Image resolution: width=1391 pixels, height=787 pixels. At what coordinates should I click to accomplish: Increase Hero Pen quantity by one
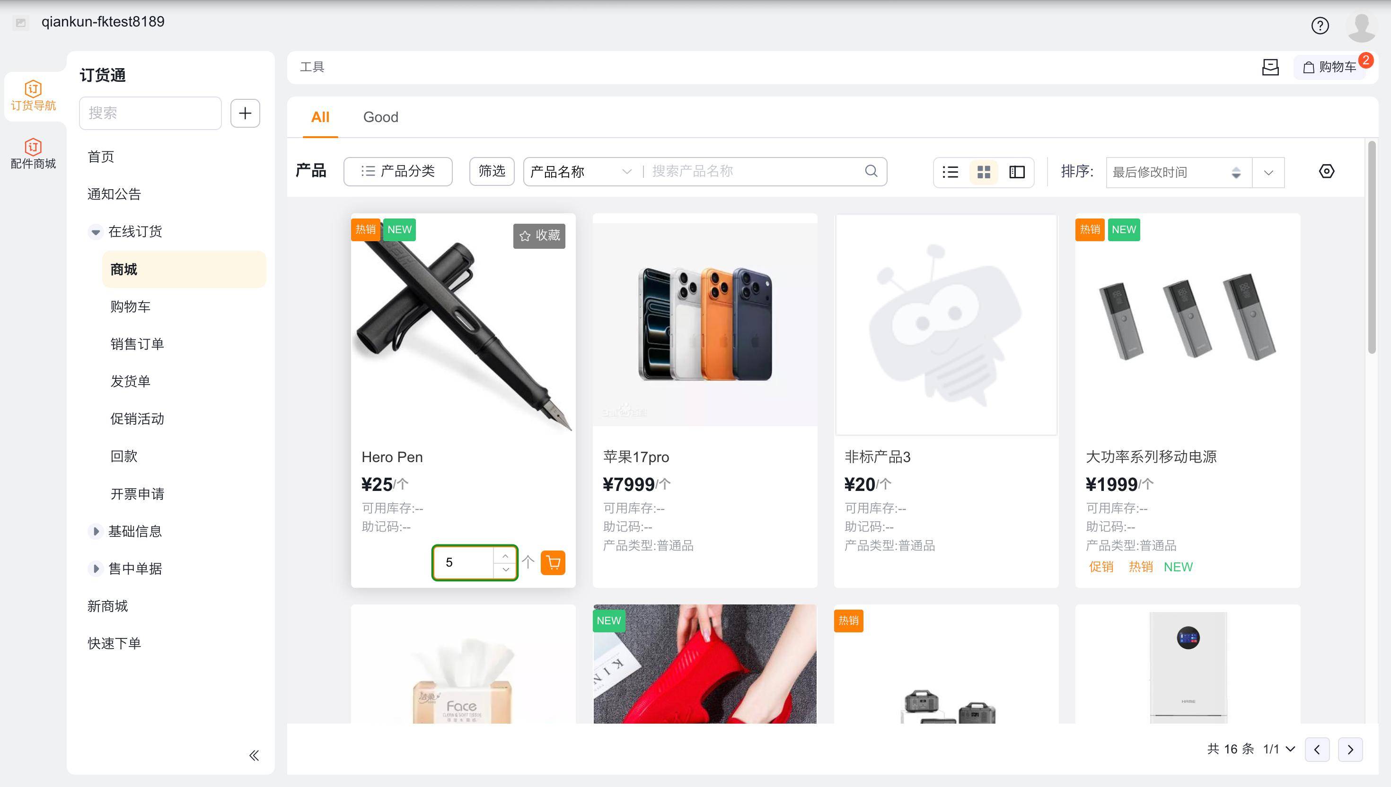pos(505,556)
